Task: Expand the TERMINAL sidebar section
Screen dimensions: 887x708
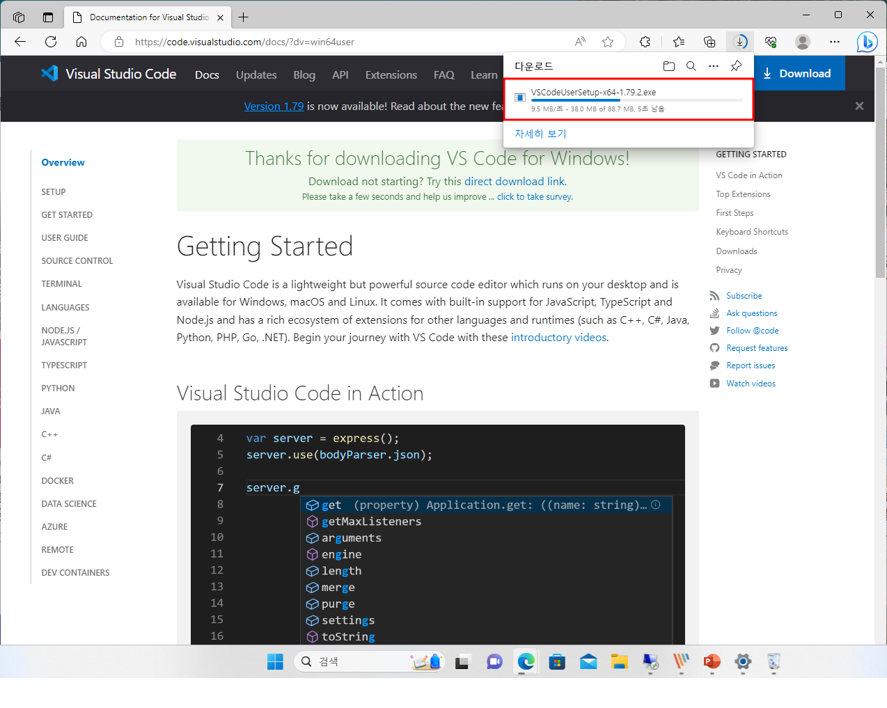Action: (x=61, y=283)
